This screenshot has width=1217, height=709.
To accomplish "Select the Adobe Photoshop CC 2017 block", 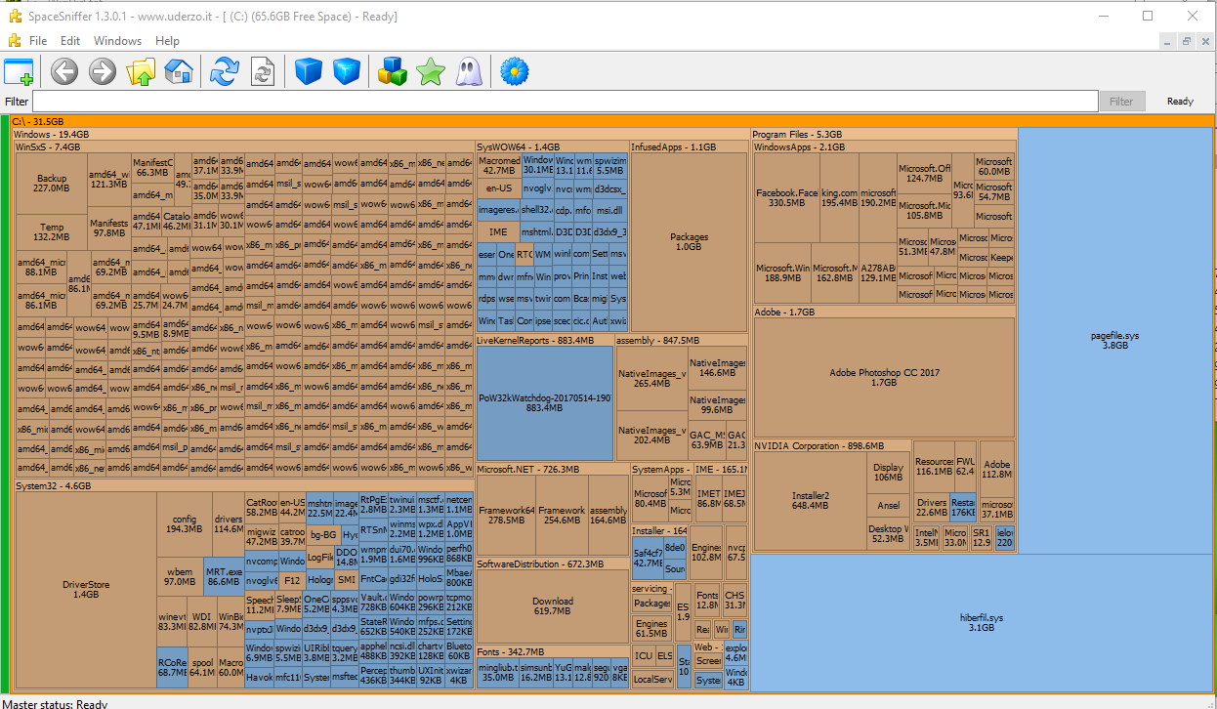I will tap(884, 377).
